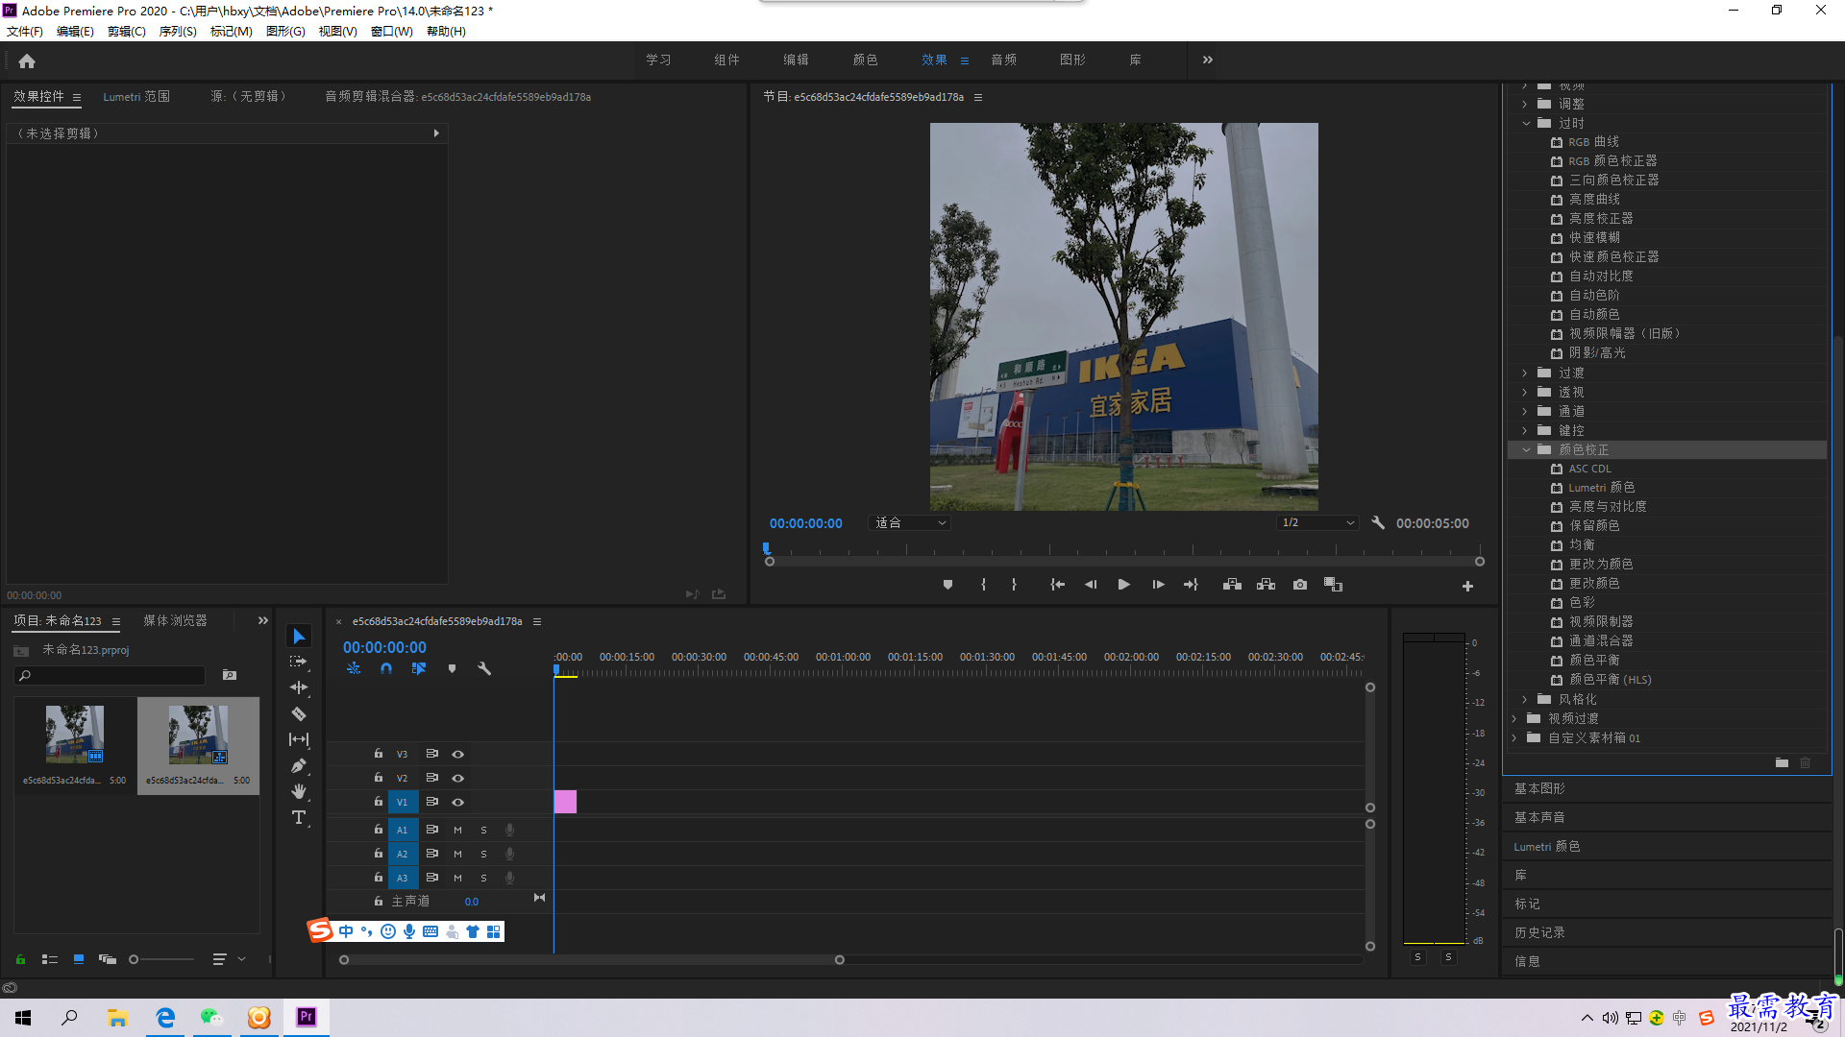
Task: Select the Razor tool
Action: pos(299,713)
